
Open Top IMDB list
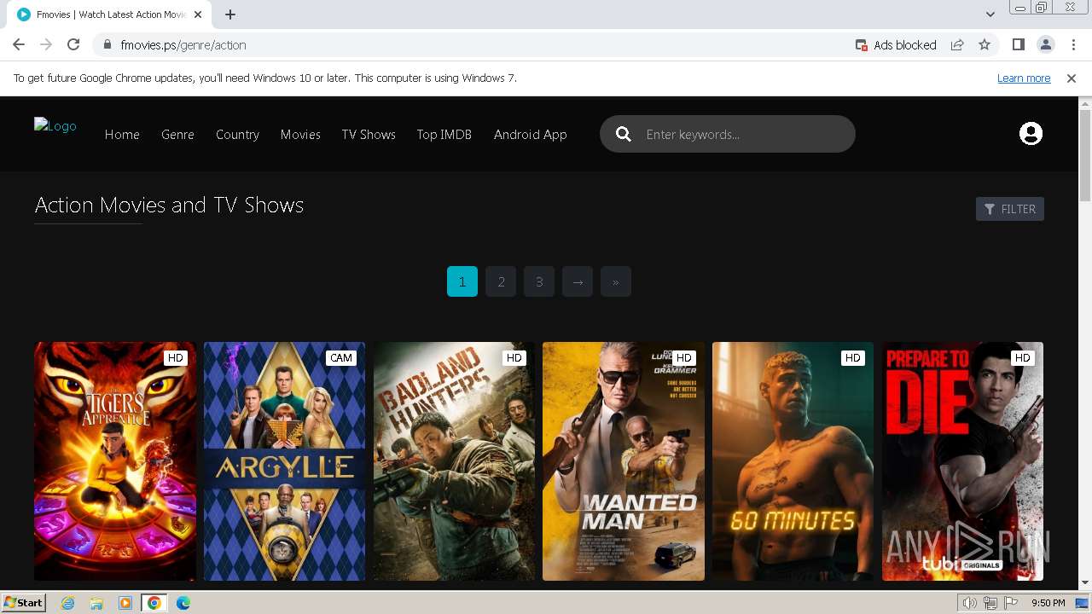444,134
